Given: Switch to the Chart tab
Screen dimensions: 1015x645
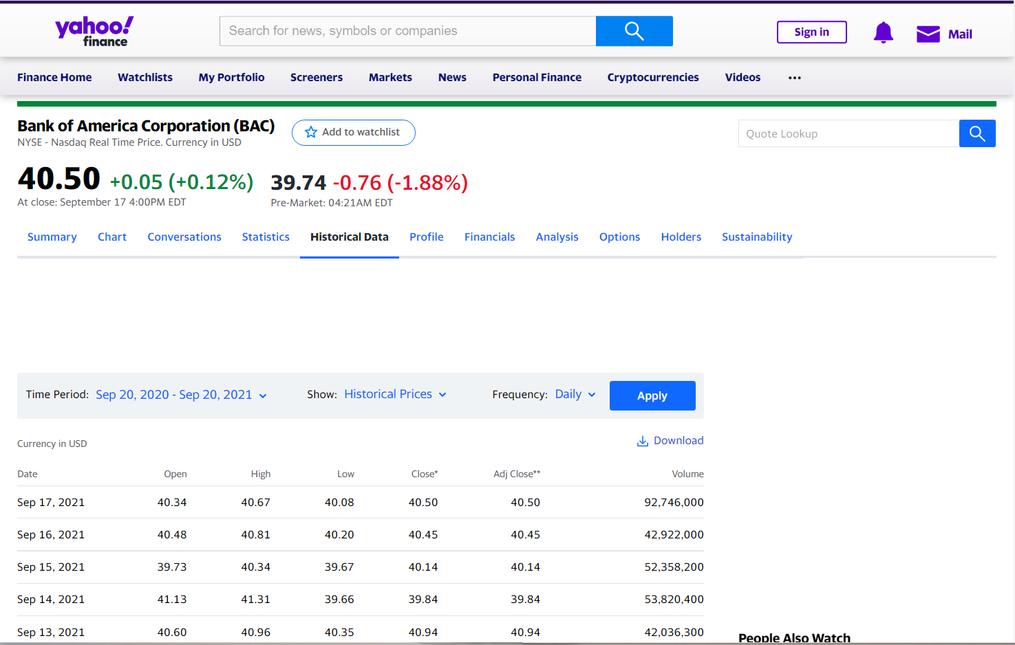Looking at the screenshot, I should click(112, 237).
